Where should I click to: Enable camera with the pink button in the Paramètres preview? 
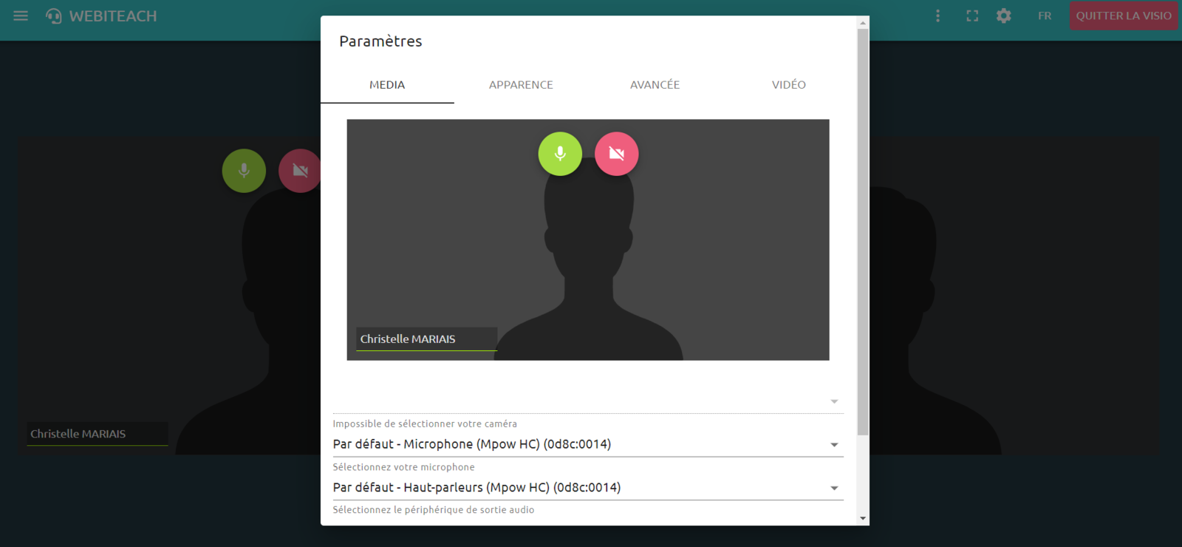[x=617, y=154]
